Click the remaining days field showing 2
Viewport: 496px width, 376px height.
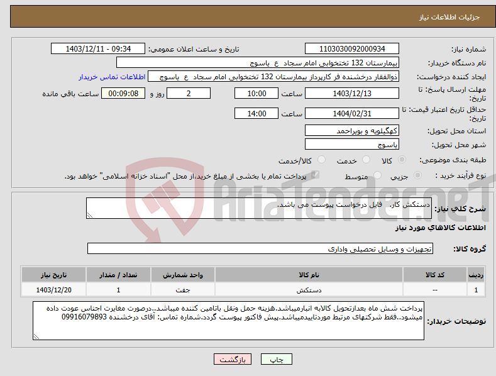point(189,93)
